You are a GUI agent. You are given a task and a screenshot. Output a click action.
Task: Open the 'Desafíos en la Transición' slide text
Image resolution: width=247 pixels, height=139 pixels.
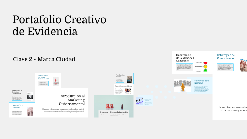click(x=148, y=100)
